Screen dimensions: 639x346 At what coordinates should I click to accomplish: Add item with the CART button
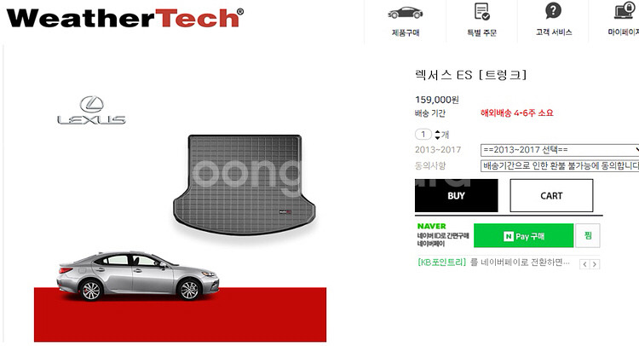(x=551, y=196)
